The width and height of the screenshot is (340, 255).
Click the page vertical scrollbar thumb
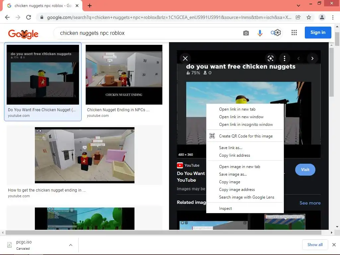337,39
